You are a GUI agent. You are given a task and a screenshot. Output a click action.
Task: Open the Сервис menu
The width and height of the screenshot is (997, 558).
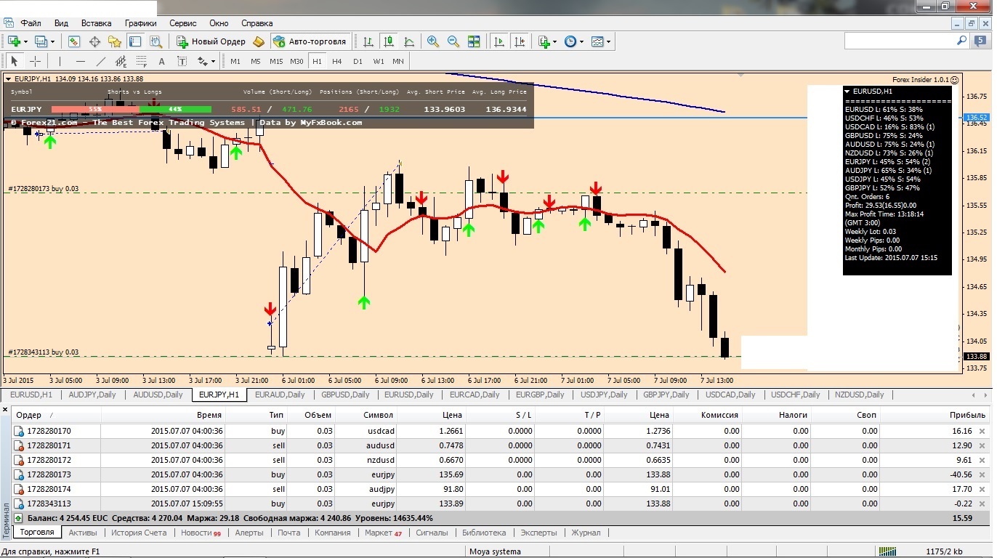coord(183,23)
